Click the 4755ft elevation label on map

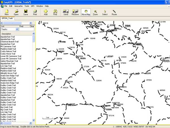coord(149,80)
